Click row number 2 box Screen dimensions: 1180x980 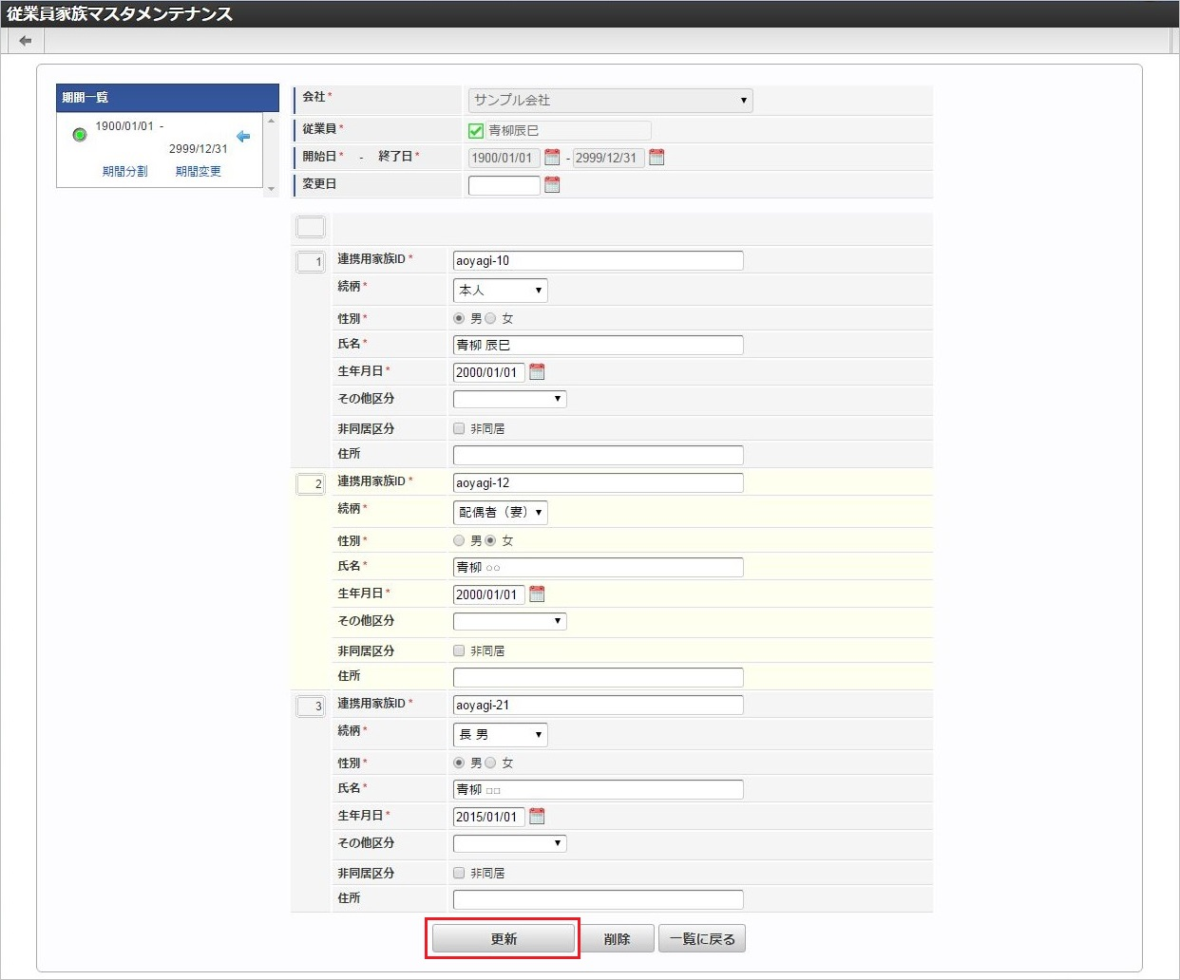[x=311, y=484]
